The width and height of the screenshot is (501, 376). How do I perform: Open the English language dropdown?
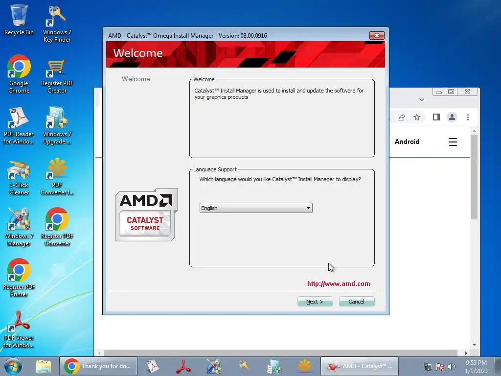tap(256, 208)
